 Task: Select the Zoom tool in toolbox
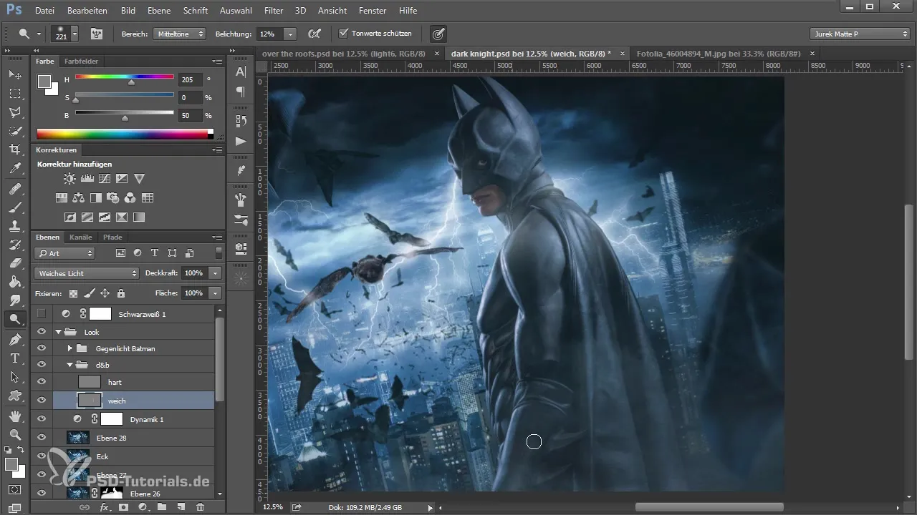tap(14, 434)
